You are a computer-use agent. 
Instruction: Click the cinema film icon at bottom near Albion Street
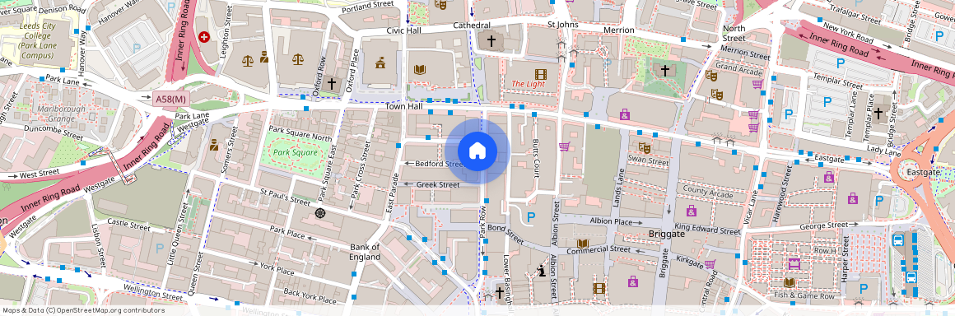pyautogui.click(x=599, y=288)
